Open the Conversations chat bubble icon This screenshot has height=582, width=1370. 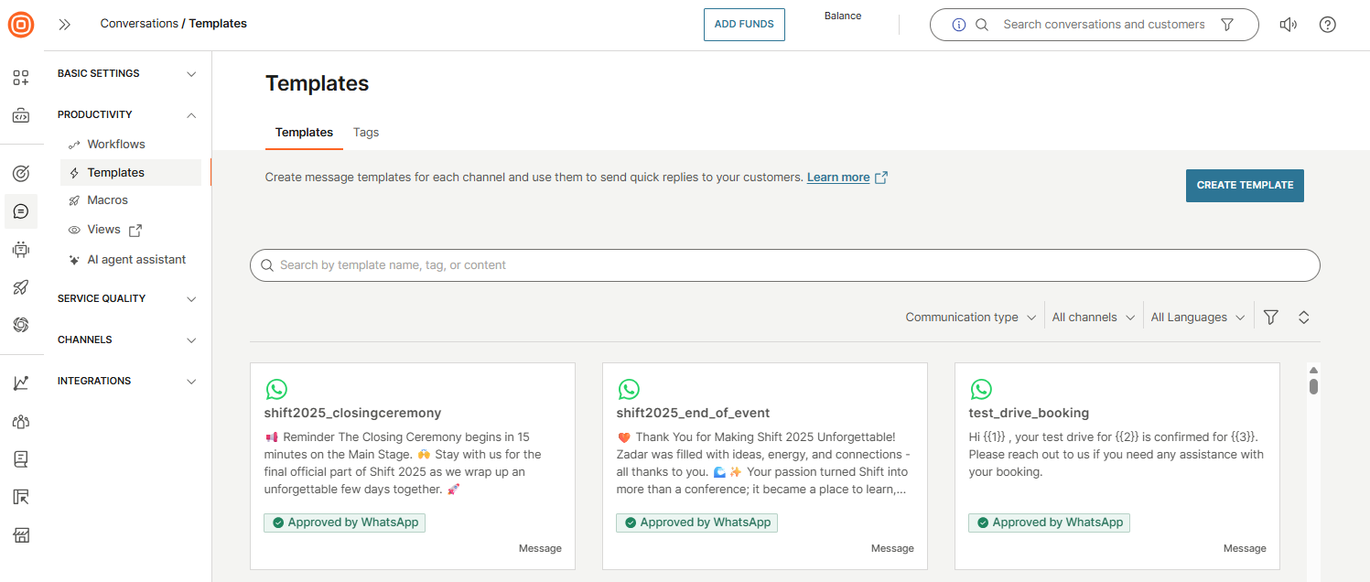pos(21,211)
